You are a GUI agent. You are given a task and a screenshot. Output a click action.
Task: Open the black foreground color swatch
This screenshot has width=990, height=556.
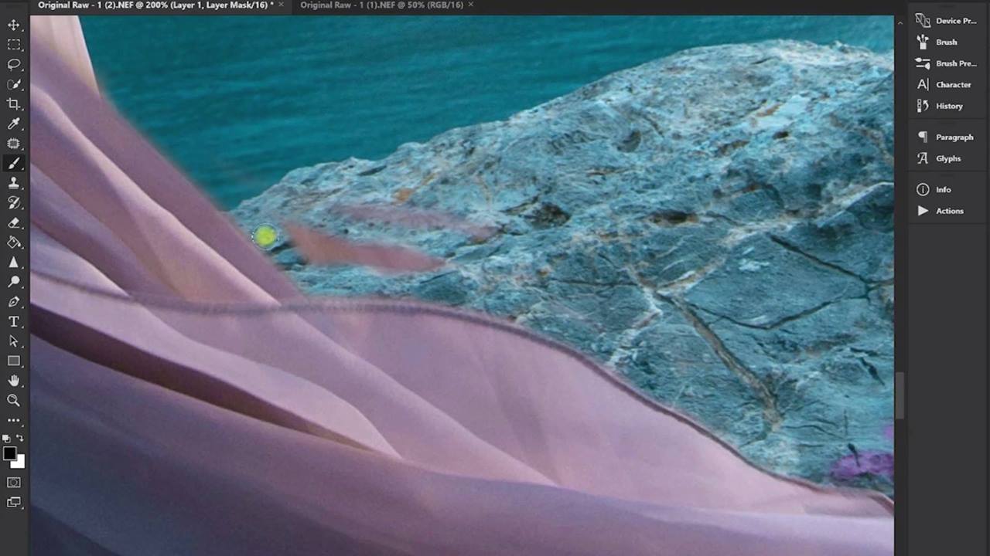point(9,453)
